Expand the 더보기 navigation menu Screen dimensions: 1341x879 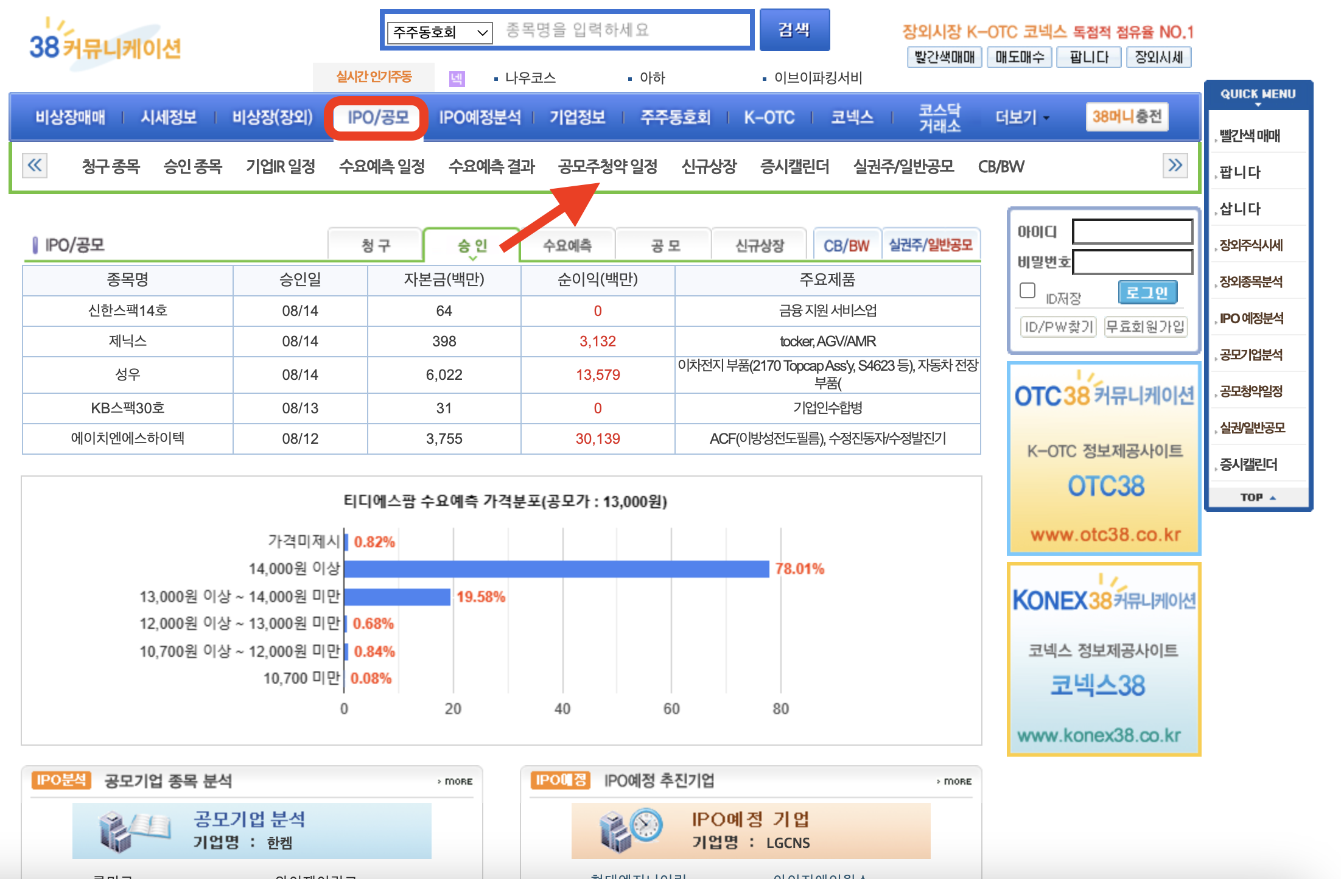tap(1020, 117)
